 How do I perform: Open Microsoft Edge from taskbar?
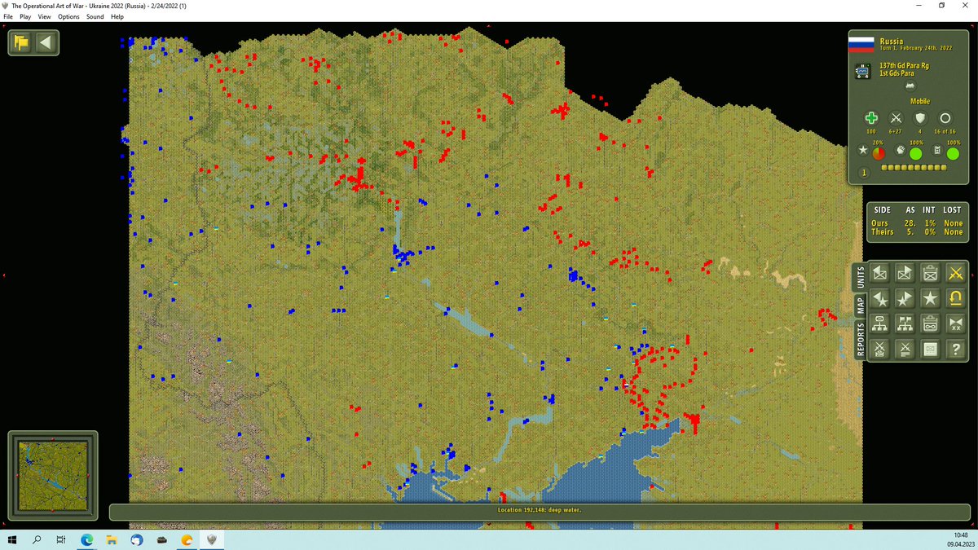pyautogui.click(x=86, y=539)
